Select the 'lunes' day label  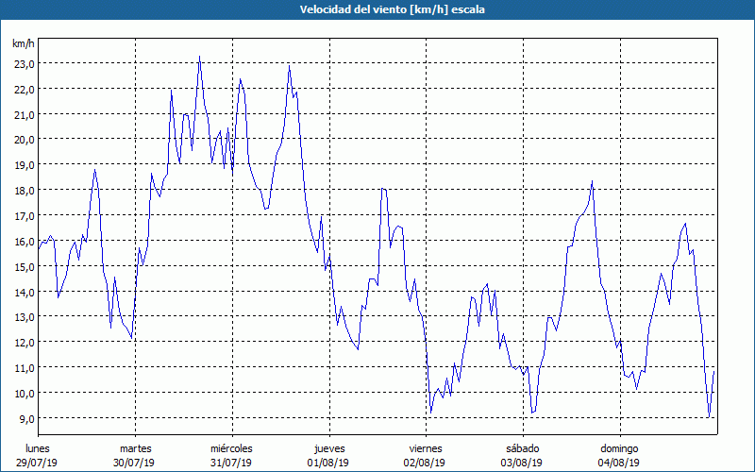[x=38, y=448]
